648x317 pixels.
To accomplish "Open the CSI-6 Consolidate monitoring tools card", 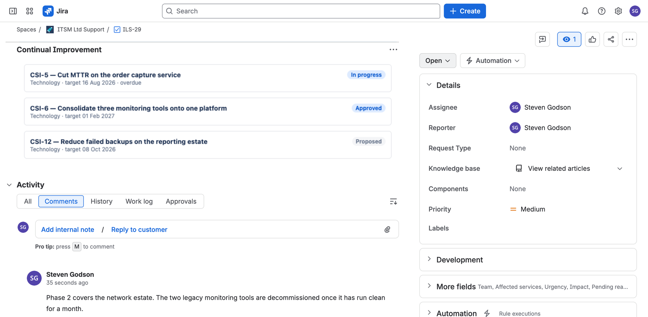I will coord(208,112).
